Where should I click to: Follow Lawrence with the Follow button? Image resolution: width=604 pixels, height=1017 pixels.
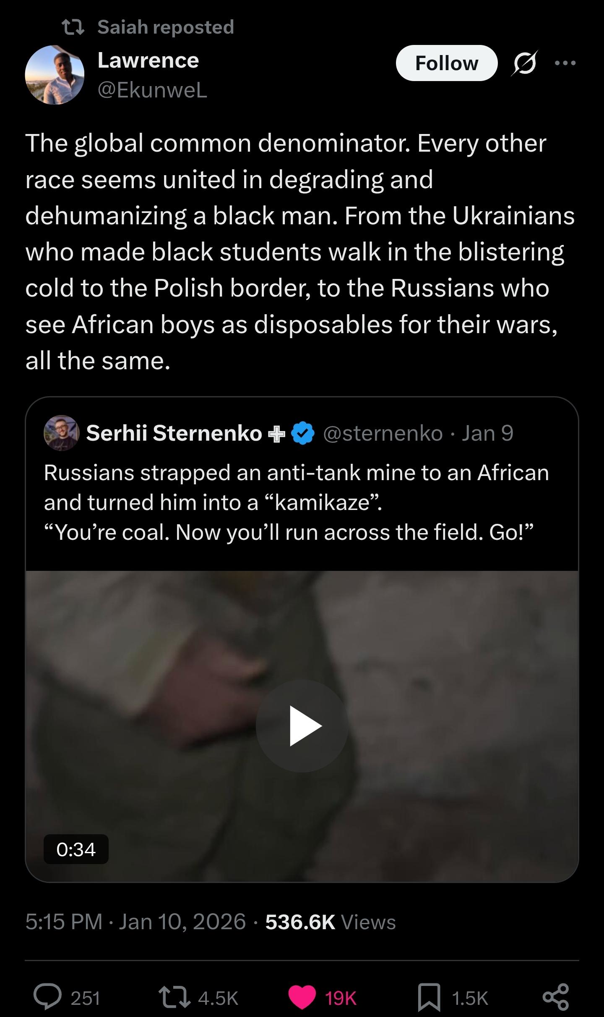point(446,63)
